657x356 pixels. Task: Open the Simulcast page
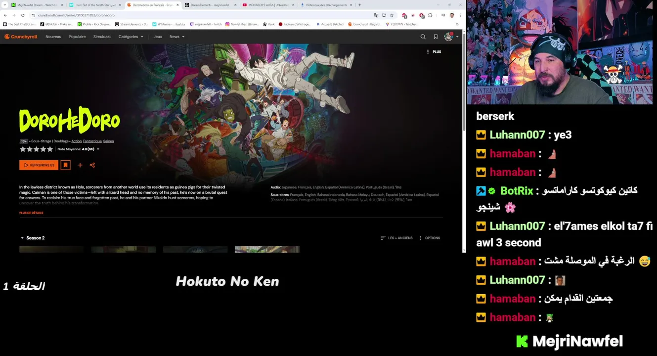[x=102, y=37]
